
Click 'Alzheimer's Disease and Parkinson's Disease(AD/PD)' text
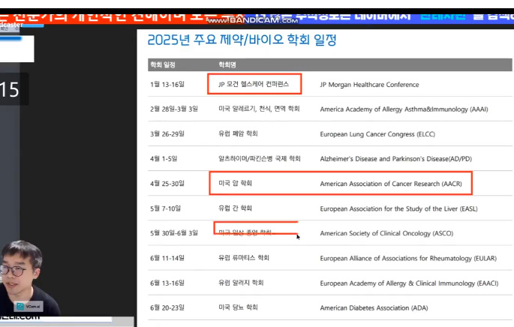[x=395, y=159]
